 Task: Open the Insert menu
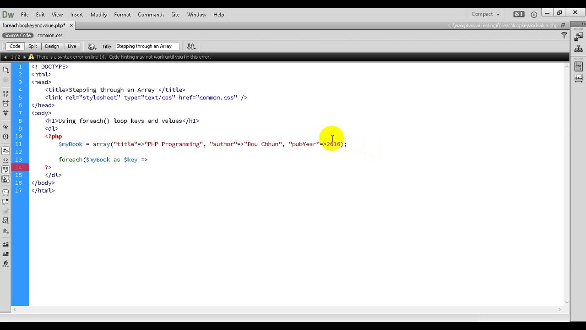(76, 15)
